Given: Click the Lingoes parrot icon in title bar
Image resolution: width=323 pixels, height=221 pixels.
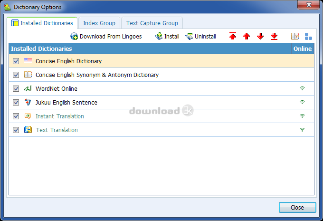Looking at the screenshot, I should 8,7.
